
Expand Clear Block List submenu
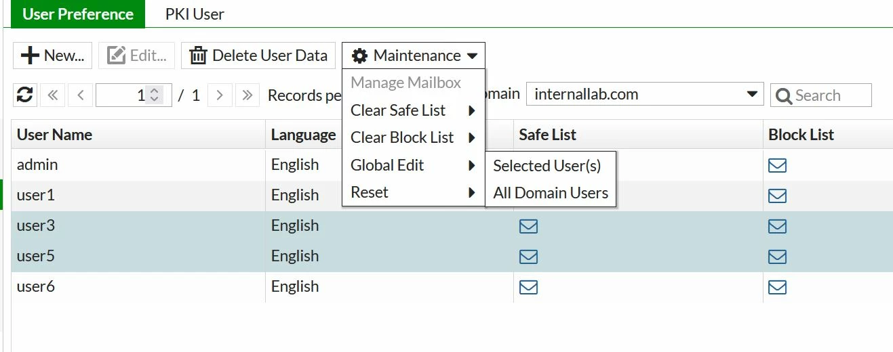click(x=414, y=137)
